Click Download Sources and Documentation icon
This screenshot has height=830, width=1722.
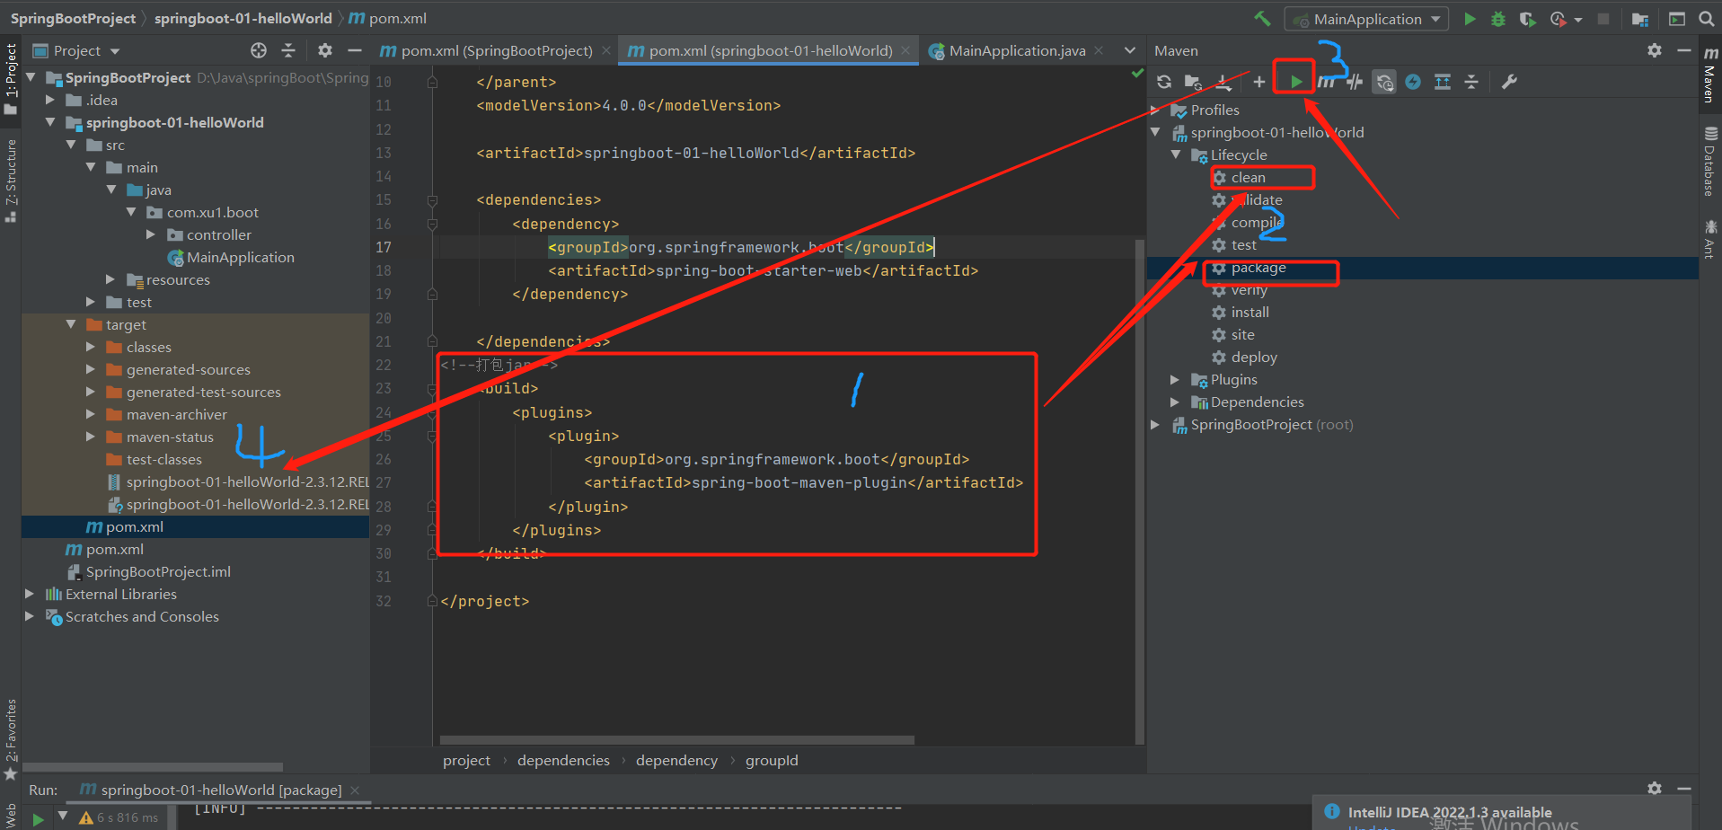(1223, 82)
